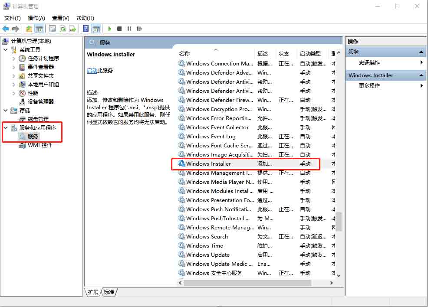Click the Refresh toolbar icon
Screen dimensions: 428x307
click(63, 29)
